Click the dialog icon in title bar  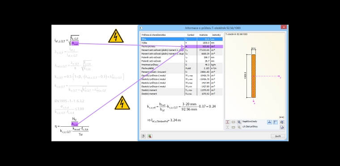click(141, 28)
